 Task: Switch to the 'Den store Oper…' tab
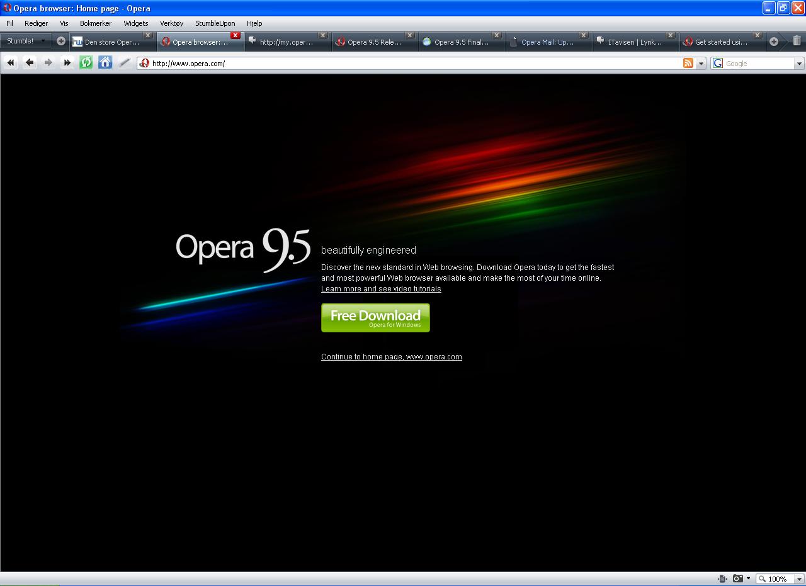coord(112,42)
